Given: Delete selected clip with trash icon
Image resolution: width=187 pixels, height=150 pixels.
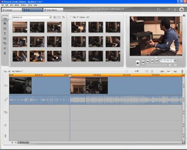Looking at the screenshot, I should 152,71.
